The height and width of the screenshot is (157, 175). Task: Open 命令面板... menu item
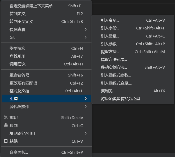pos(46,152)
